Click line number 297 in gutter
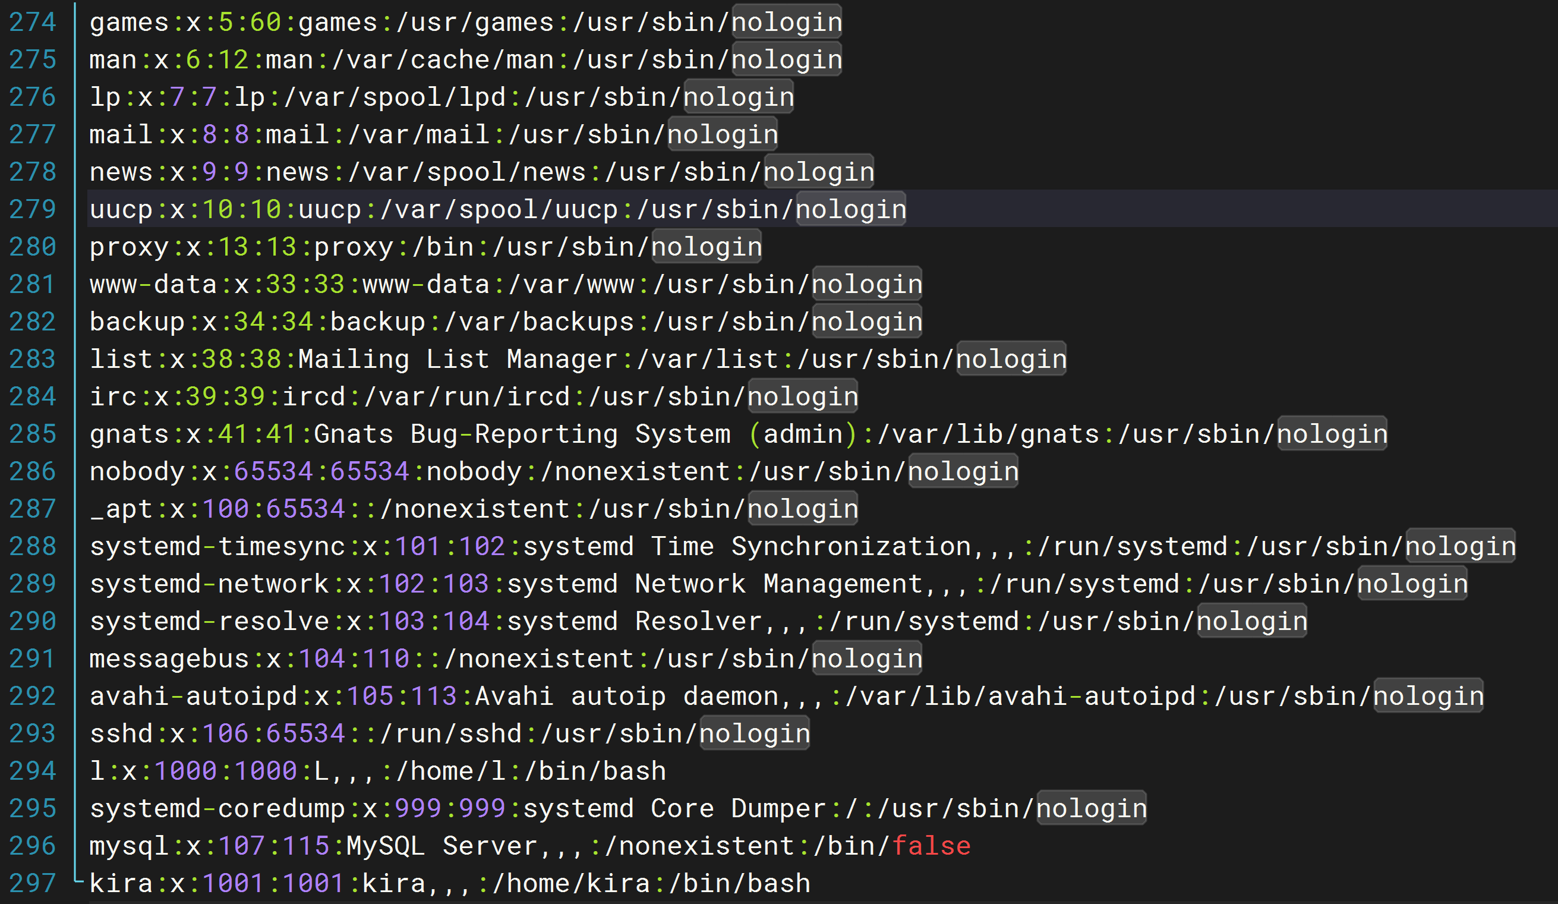This screenshot has width=1558, height=904. [x=33, y=883]
